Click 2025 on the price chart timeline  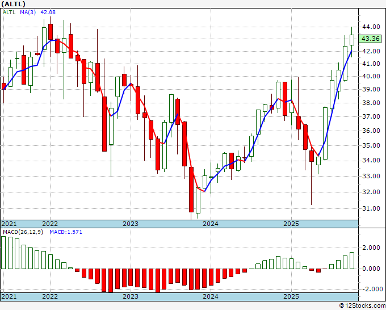291,224
